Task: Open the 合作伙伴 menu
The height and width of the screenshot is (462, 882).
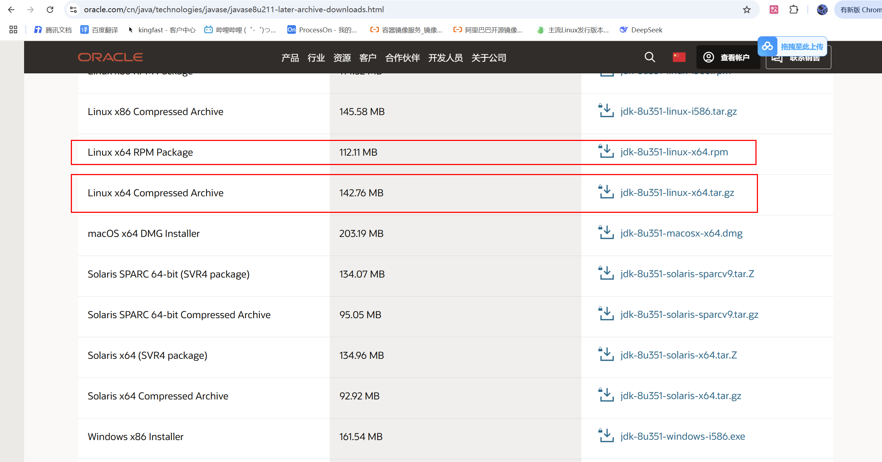Action: pyautogui.click(x=402, y=58)
